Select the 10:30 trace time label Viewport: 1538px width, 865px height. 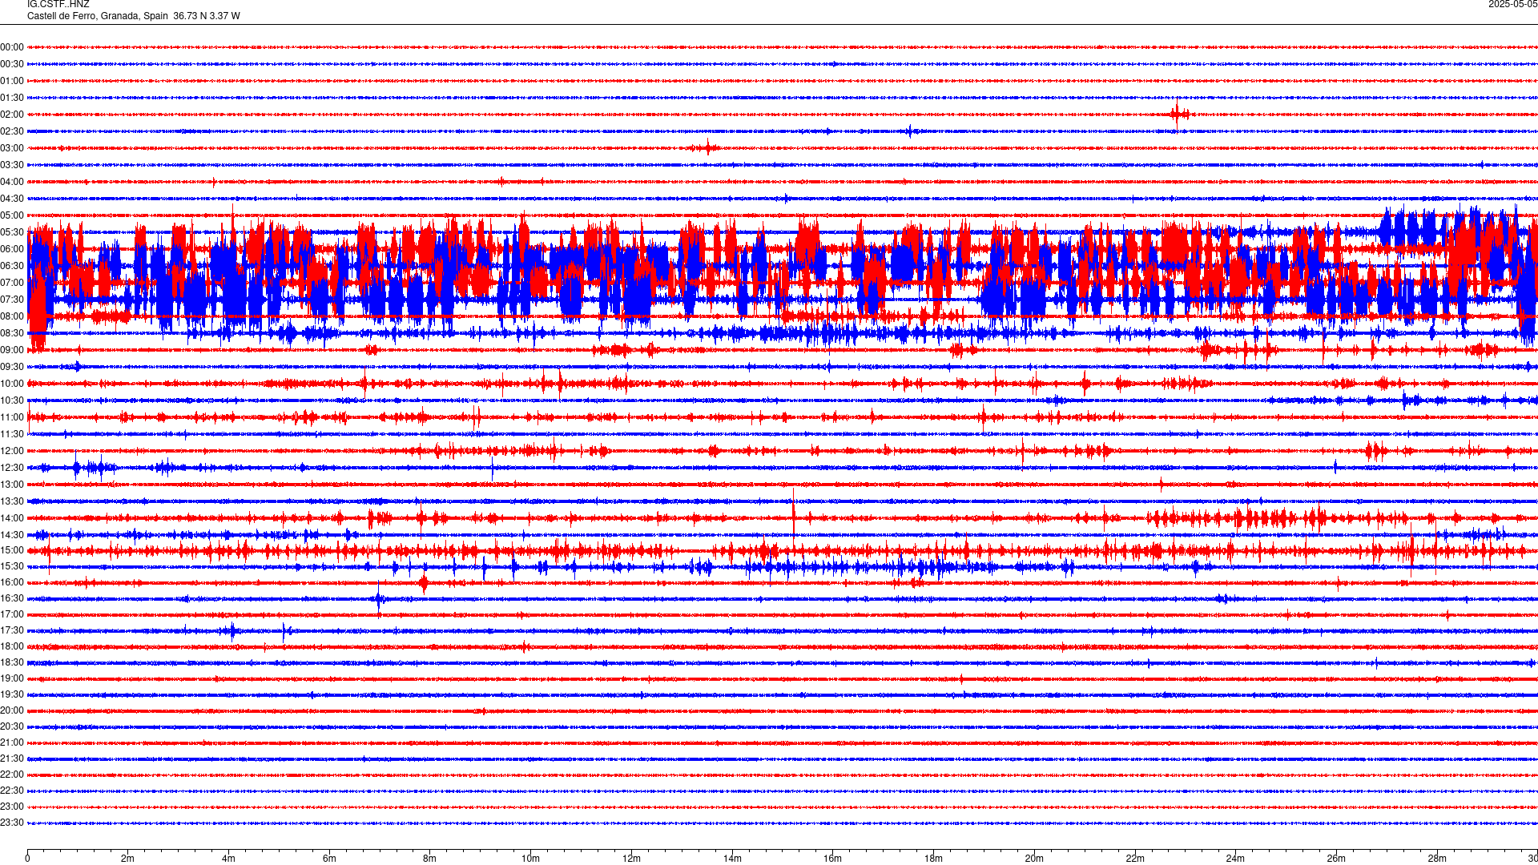click(x=12, y=400)
